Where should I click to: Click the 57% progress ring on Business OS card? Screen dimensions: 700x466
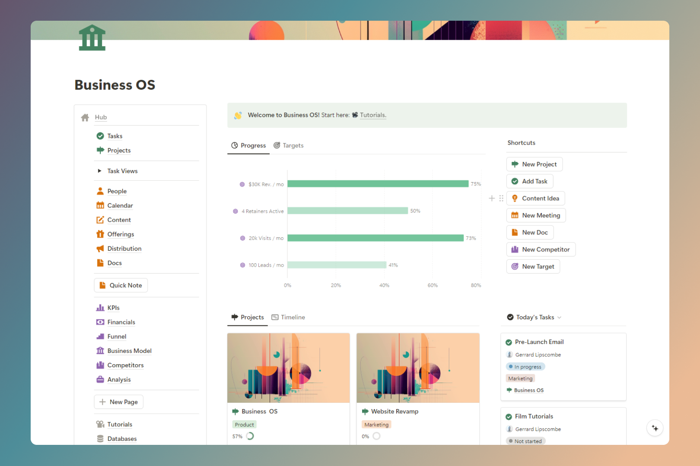point(250,436)
